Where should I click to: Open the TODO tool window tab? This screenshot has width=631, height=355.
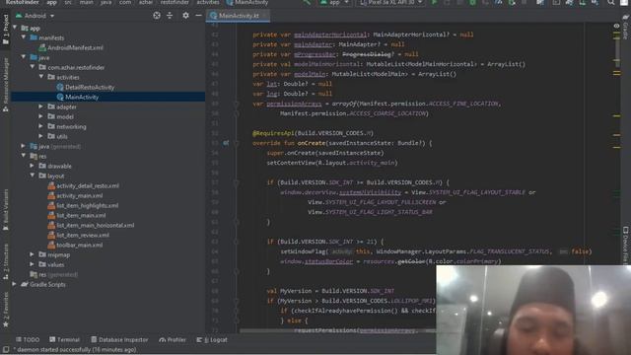click(28, 339)
